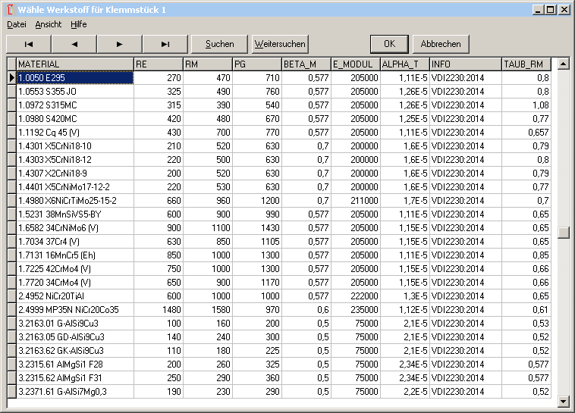Jump to last record navigation arrow

point(165,44)
